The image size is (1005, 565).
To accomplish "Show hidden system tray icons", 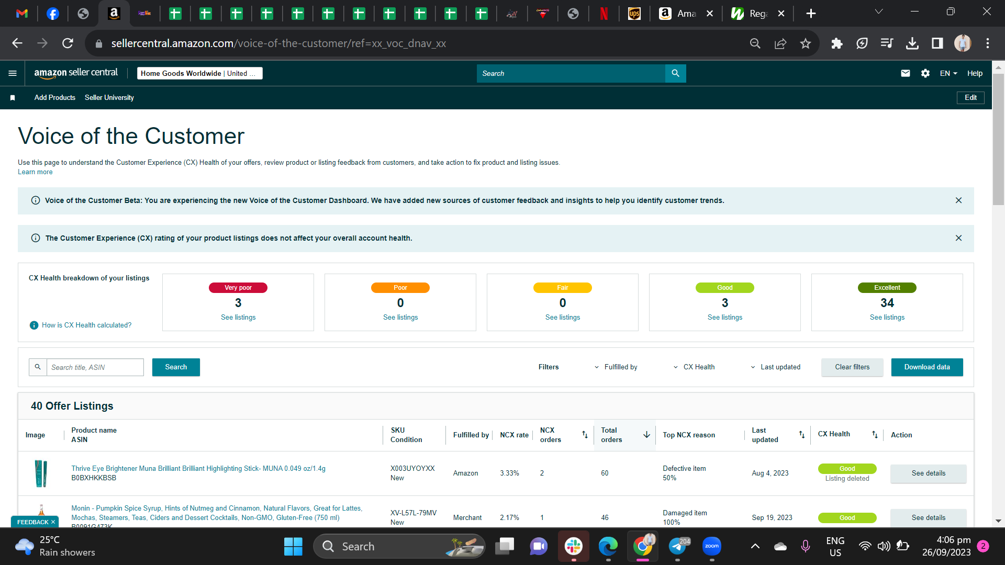I will point(755,547).
